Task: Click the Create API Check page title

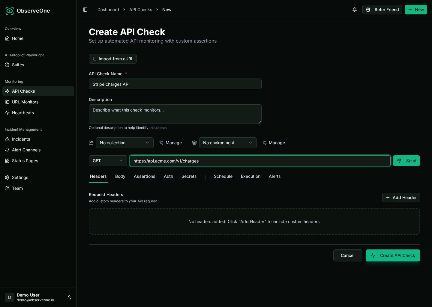Action: pos(127,32)
